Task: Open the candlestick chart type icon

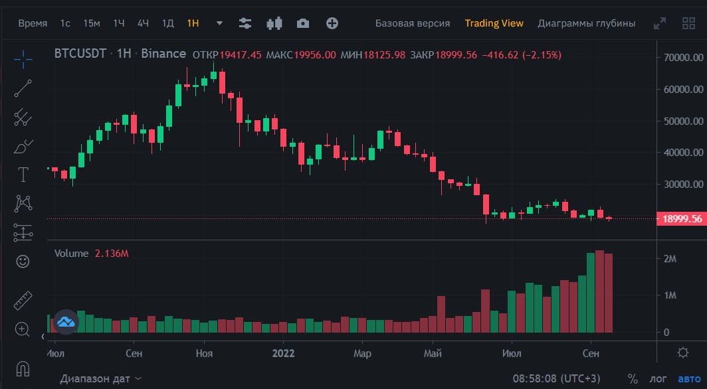Action: point(274,23)
